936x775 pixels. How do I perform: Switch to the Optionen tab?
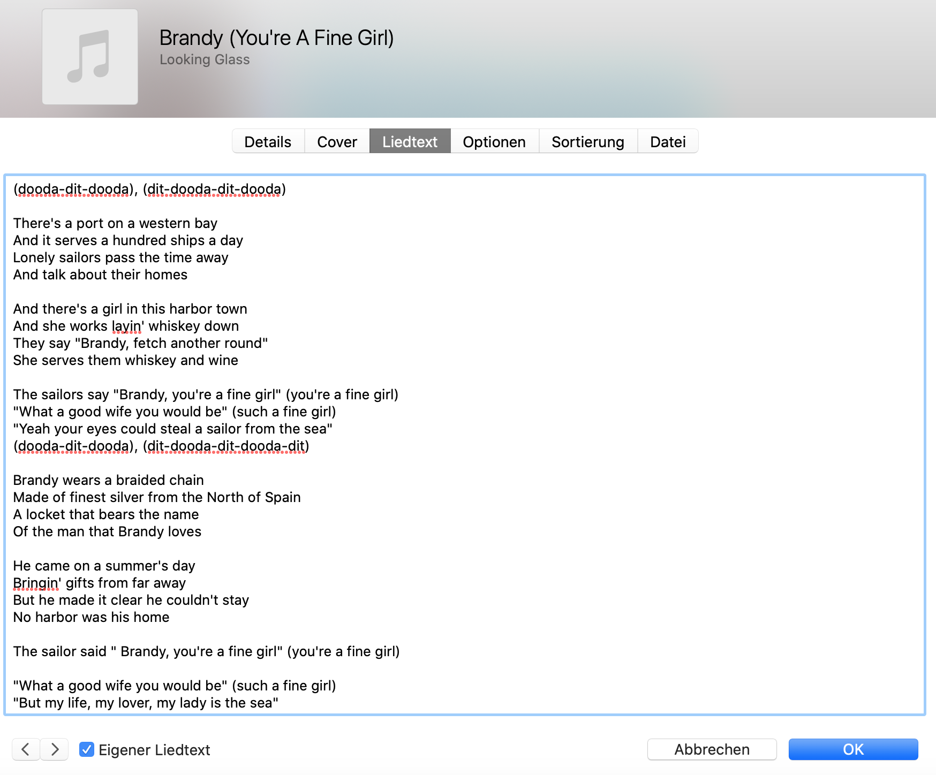[x=494, y=141]
